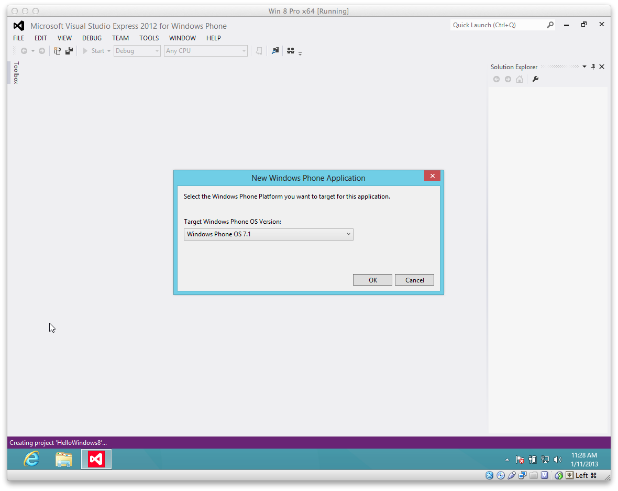Image resolution: width=618 pixels, height=491 pixels.
Task: Open File Explorer from the taskbar
Action: pyautogui.click(x=63, y=460)
